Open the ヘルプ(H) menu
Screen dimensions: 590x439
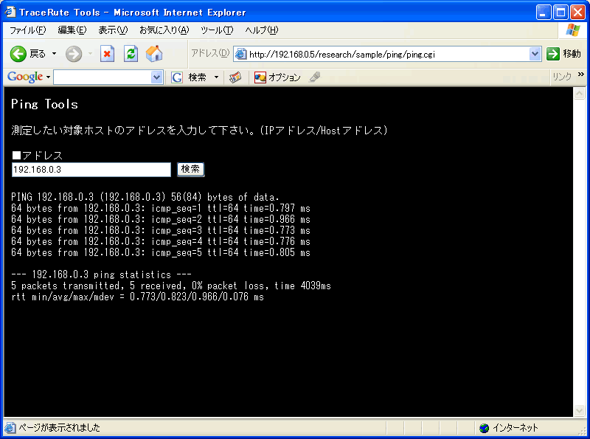262,30
